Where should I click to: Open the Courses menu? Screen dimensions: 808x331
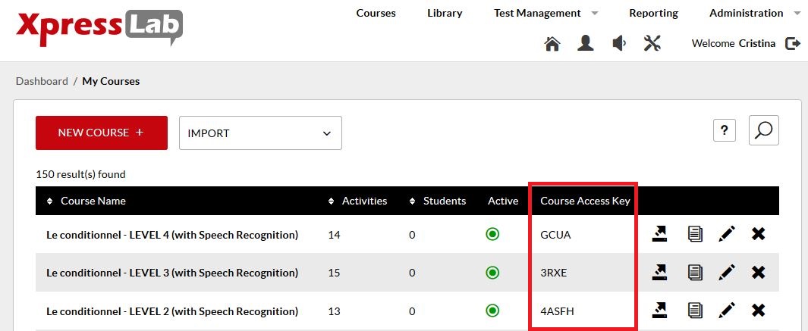tap(376, 14)
